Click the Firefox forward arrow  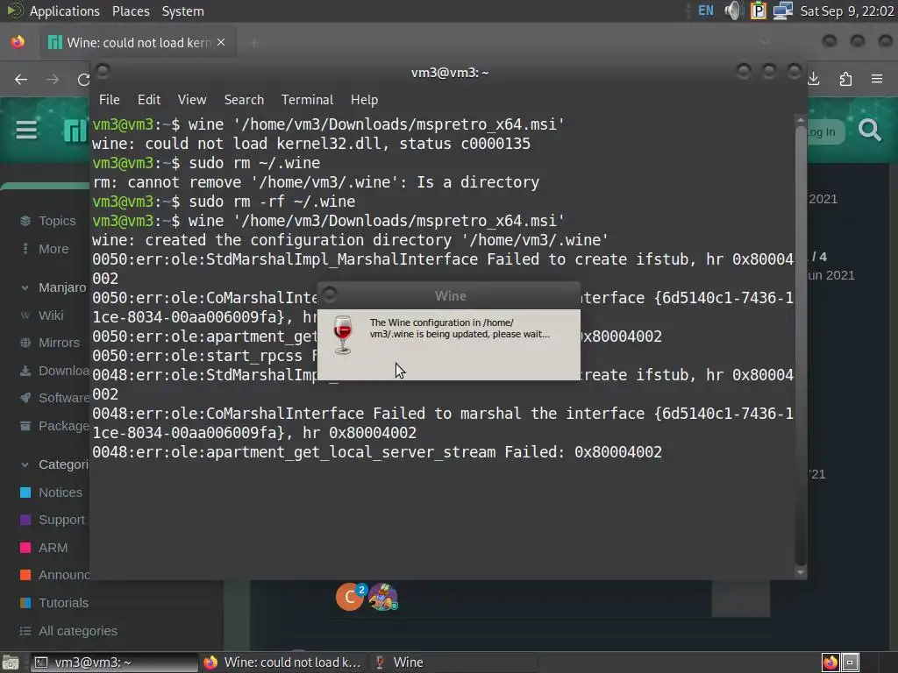52,79
